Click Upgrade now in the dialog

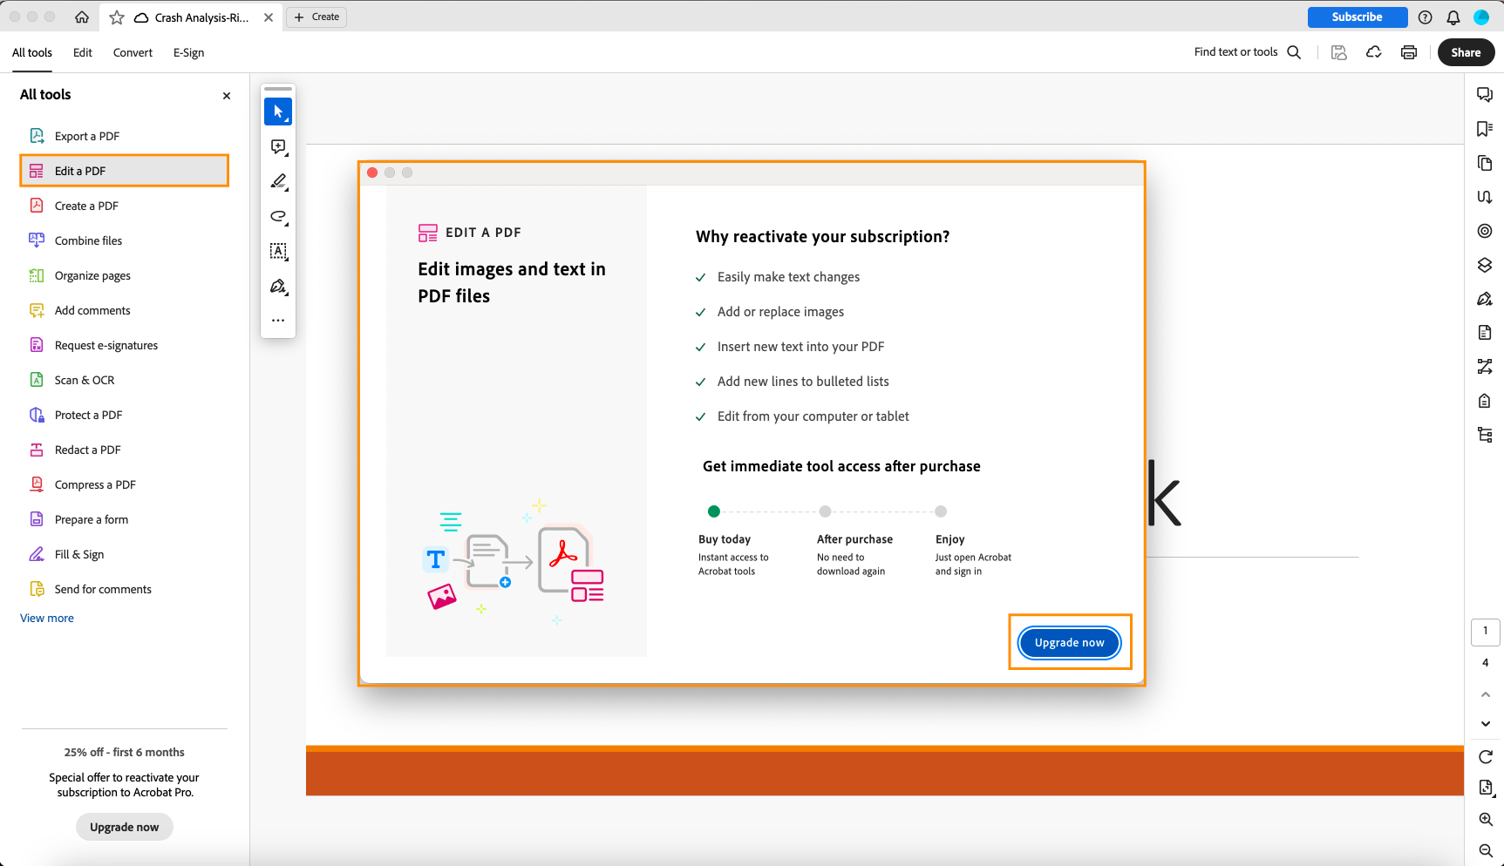(1068, 642)
